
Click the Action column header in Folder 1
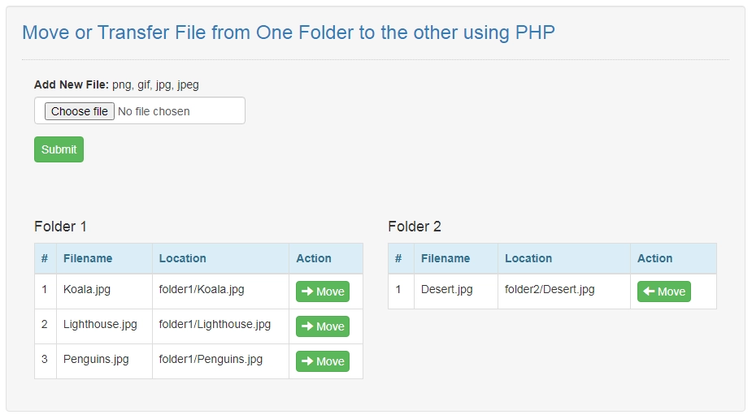pyautogui.click(x=314, y=258)
